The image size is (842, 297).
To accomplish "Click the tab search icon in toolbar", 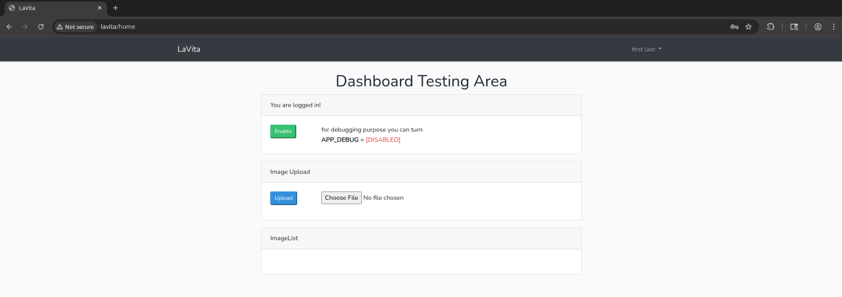I will tap(794, 27).
